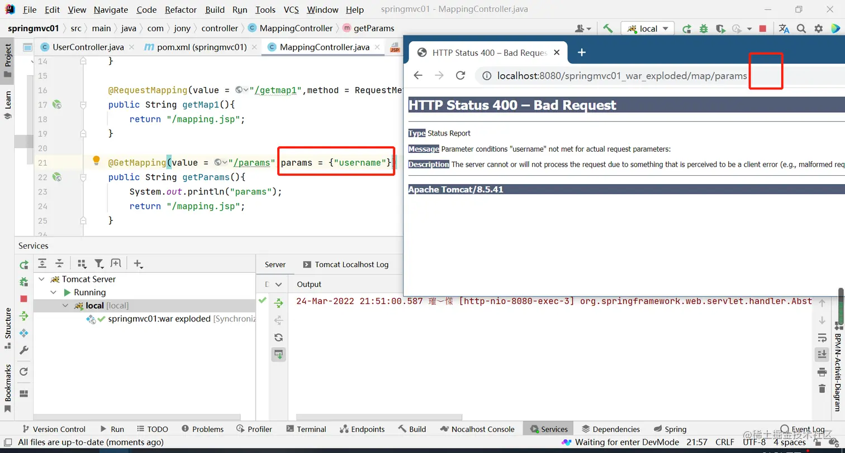
Task: Open the Version Control tool window button
Action: point(53,429)
